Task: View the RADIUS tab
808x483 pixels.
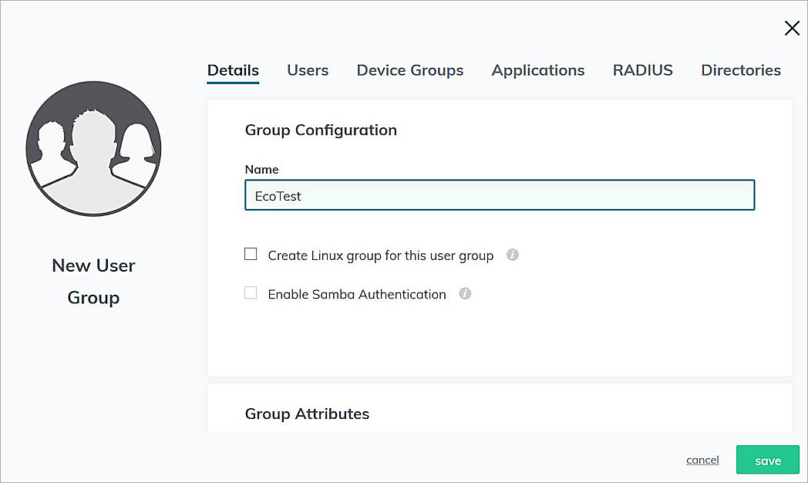Action: click(x=642, y=70)
